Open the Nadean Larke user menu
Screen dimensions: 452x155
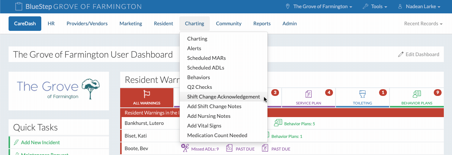click(419, 7)
